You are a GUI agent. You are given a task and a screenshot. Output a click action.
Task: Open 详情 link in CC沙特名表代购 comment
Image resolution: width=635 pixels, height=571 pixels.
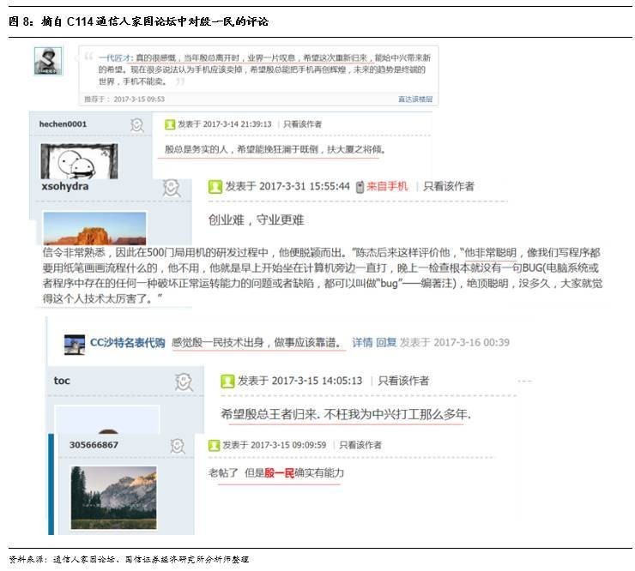[x=362, y=342]
